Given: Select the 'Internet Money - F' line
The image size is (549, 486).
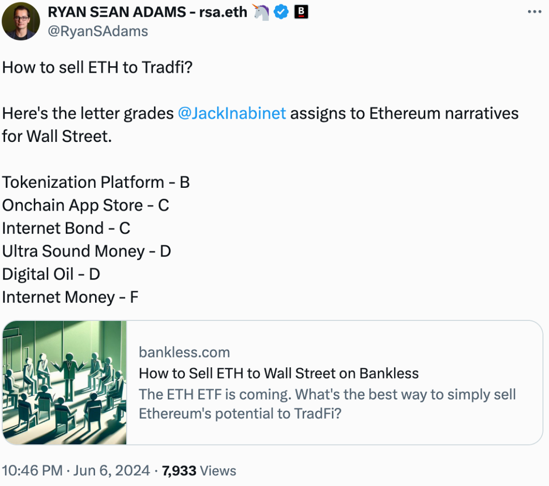Looking at the screenshot, I should pos(70,297).
